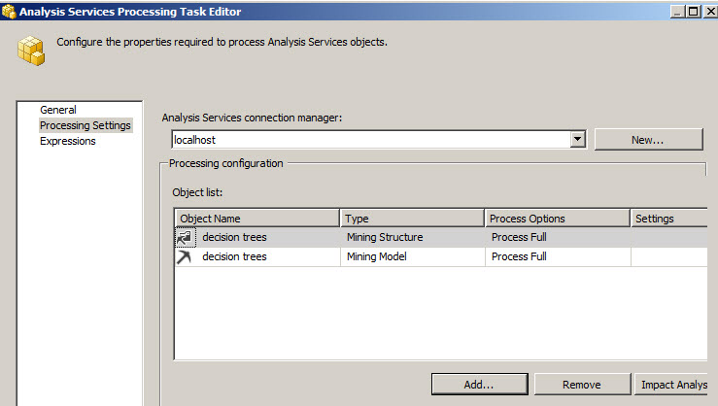Viewport: 718px width, 406px height.
Task: Open Process Options for Mining Model row
Action: click(x=556, y=256)
